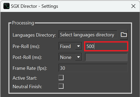
Task: Enable the Active Start checkbox
Action: [61, 78]
